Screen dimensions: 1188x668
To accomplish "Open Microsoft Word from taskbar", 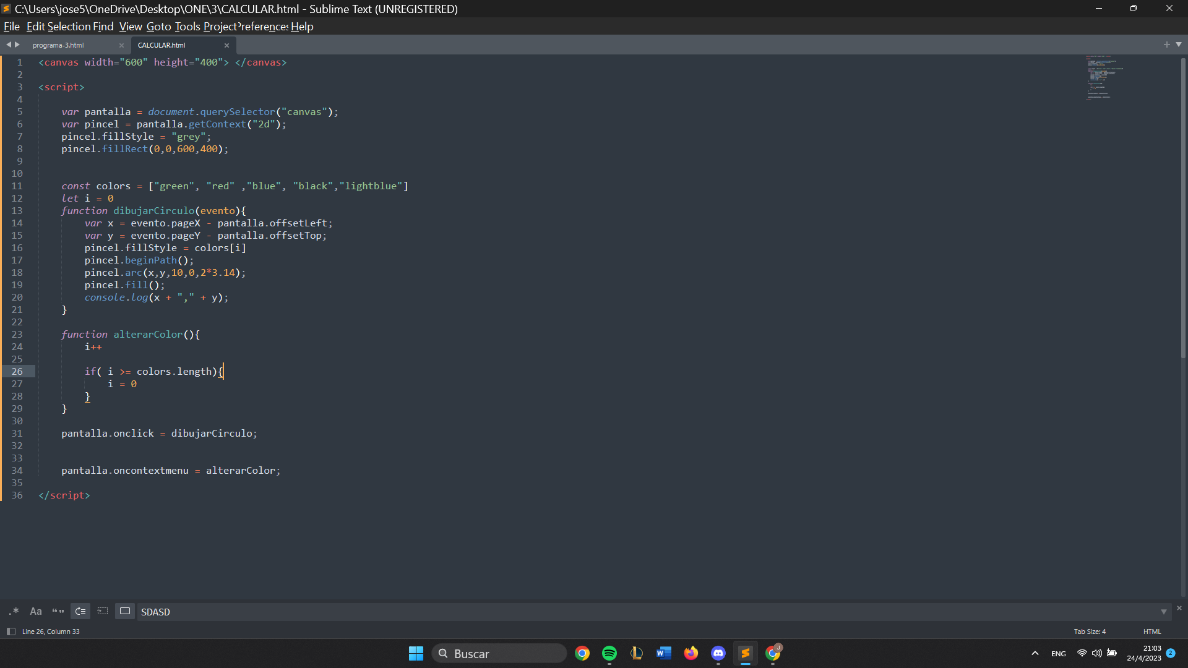I will click(664, 653).
